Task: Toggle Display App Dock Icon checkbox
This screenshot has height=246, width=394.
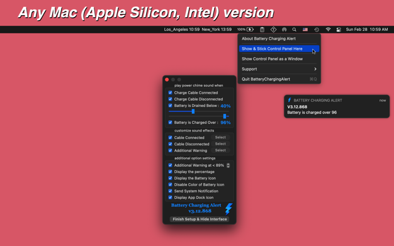Action: click(x=170, y=198)
